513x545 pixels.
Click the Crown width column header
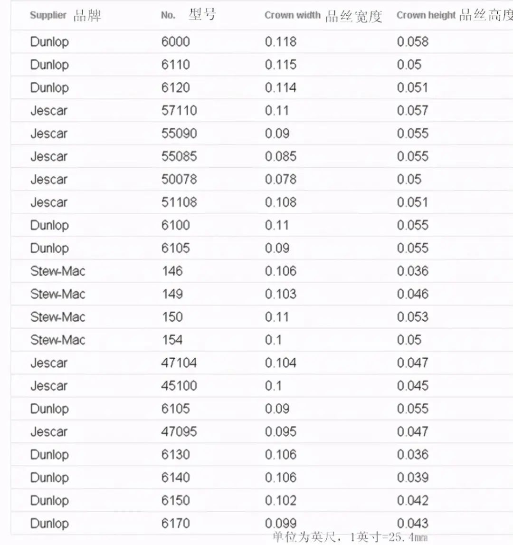point(323,16)
